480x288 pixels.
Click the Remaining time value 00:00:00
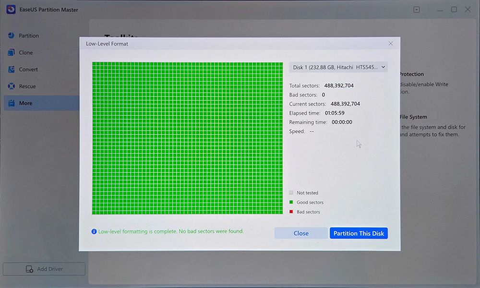pyautogui.click(x=342, y=122)
